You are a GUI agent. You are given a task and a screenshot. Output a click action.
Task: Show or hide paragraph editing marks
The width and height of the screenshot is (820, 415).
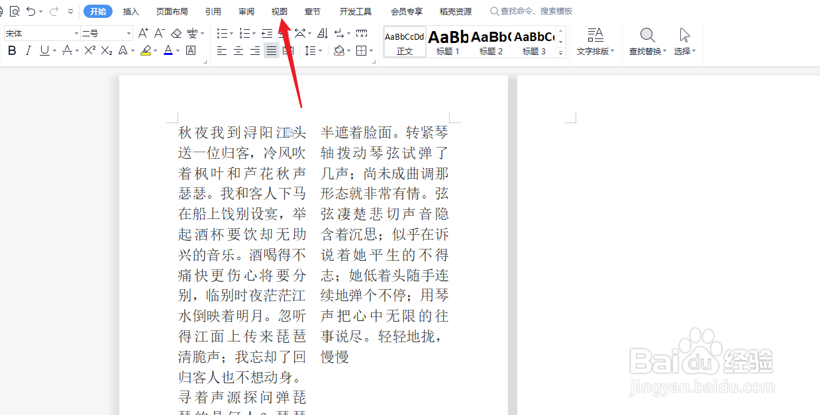(x=339, y=33)
